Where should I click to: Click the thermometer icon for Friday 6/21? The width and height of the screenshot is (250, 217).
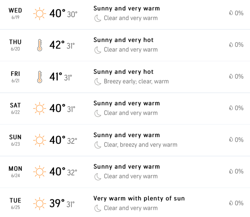[x=40, y=77]
